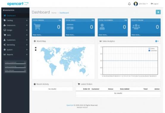Click the Home breadcrumb link

[x=54, y=13]
